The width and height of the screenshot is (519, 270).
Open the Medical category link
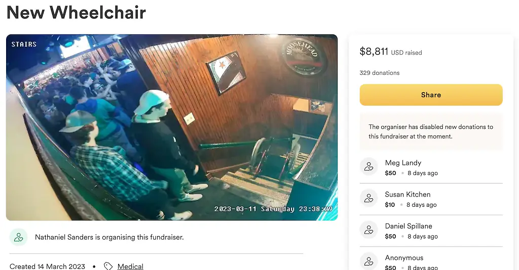click(130, 266)
